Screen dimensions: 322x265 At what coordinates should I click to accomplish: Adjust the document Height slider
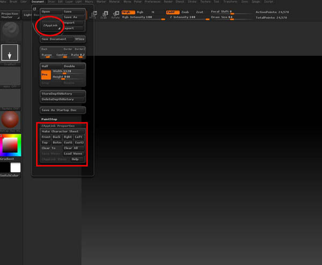pos(68,77)
